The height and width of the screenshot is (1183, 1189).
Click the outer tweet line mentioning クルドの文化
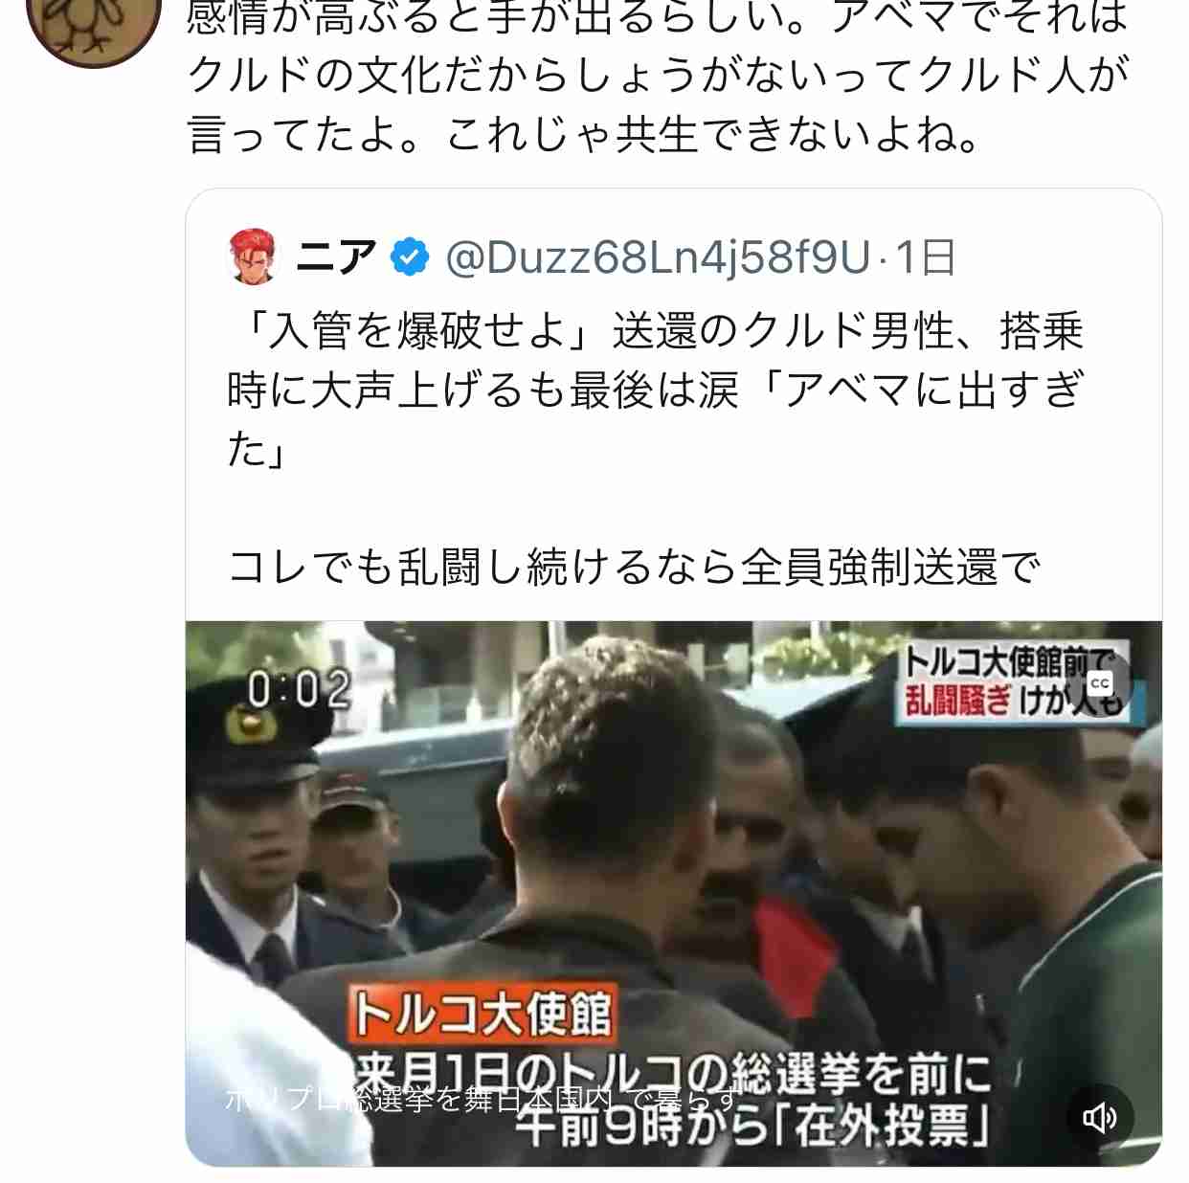[659, 75]
